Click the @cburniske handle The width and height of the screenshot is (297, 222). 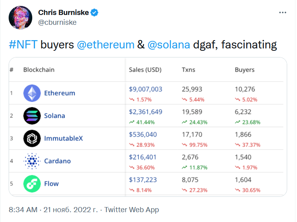[57, 22]
